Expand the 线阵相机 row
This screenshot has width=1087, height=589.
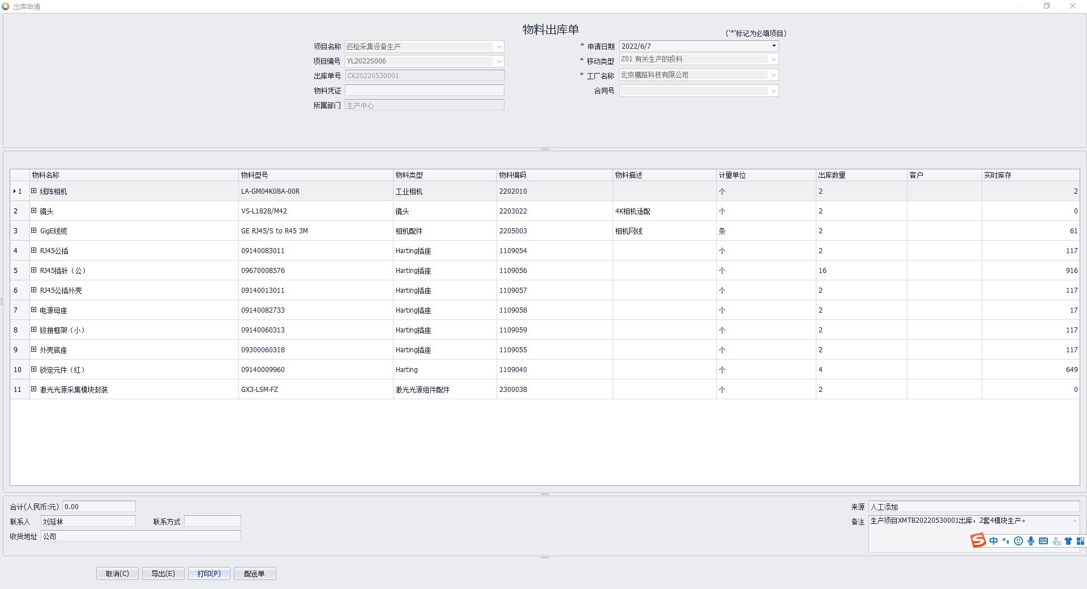[x=34, y=191]
